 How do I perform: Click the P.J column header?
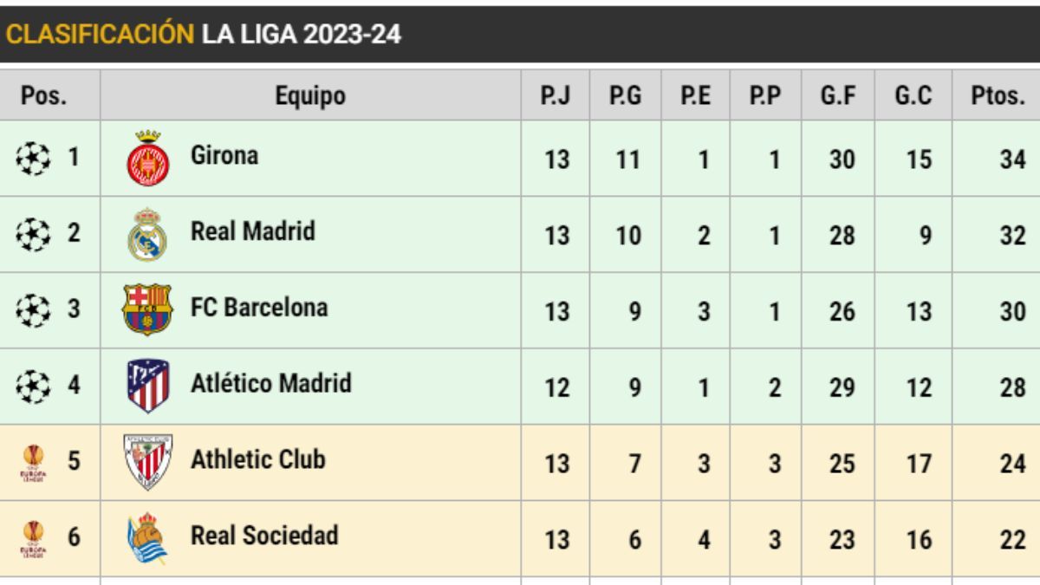(556, 96)
